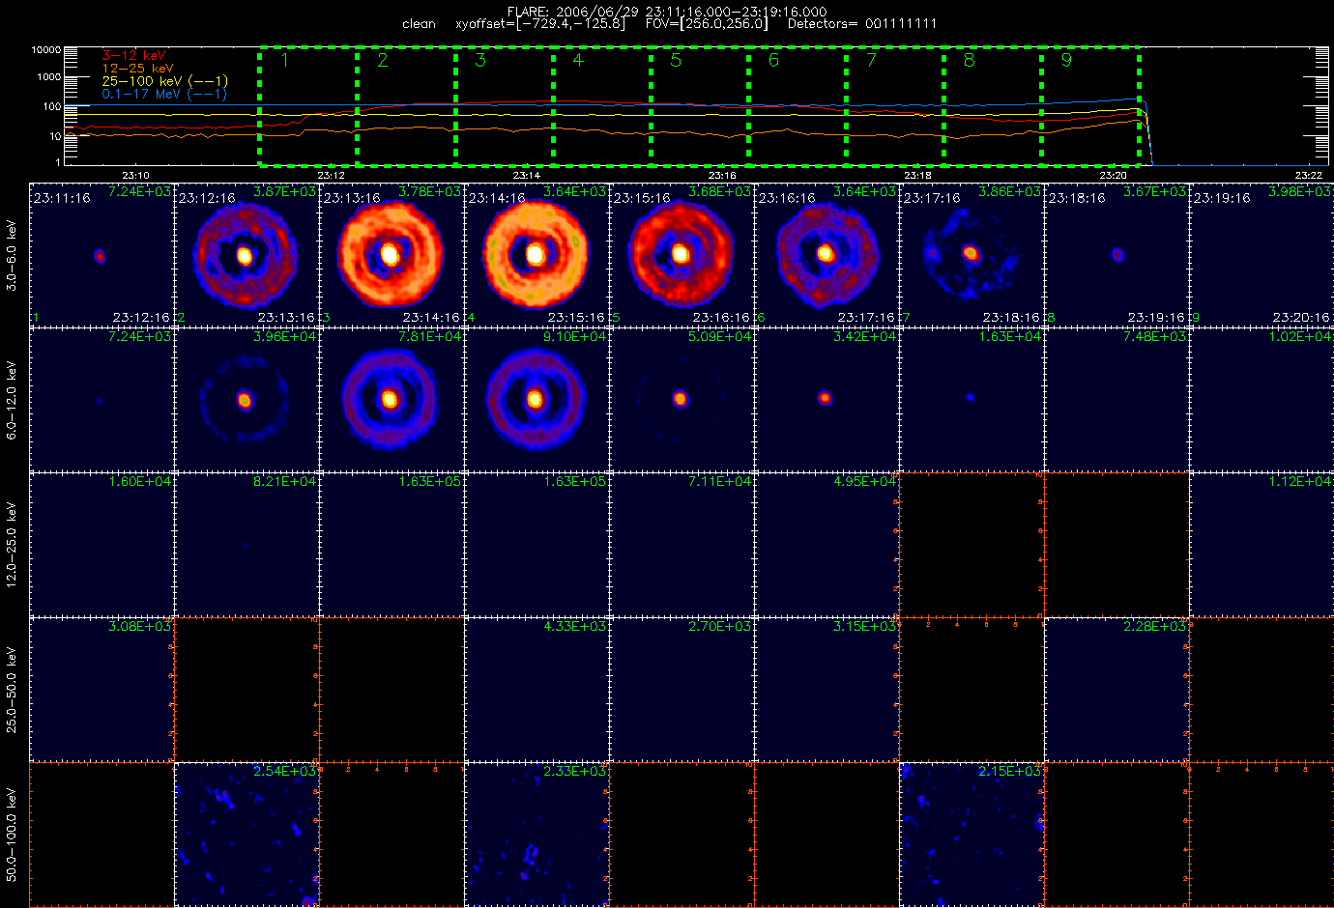View the 25–50 keV image labeled 4.33E+03
Viewport: 1334px width, 908px height.
(536, 690)
